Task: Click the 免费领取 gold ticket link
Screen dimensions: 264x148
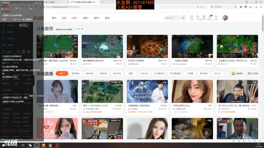Action: pyautogui.click(x=237, y=73)
